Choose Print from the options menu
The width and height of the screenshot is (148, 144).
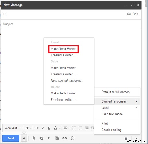pyautogui.click(x=117, y=124)
